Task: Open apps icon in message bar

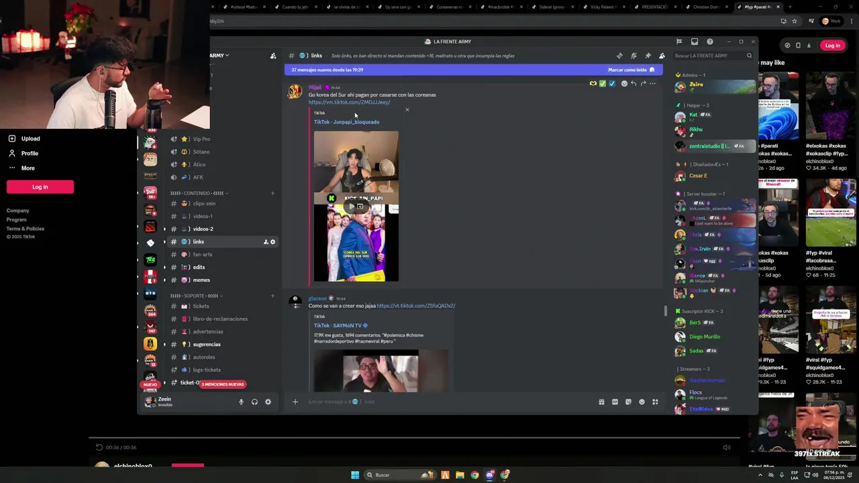Action: coord(655,402)
